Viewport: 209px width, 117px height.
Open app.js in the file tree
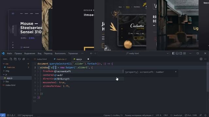pyautogui.click(x=9, y=78)
